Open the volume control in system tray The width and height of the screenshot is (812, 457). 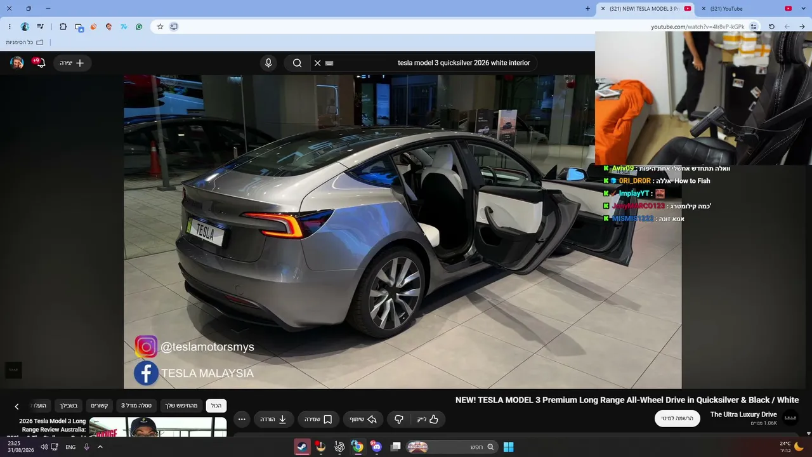(44, 447)
